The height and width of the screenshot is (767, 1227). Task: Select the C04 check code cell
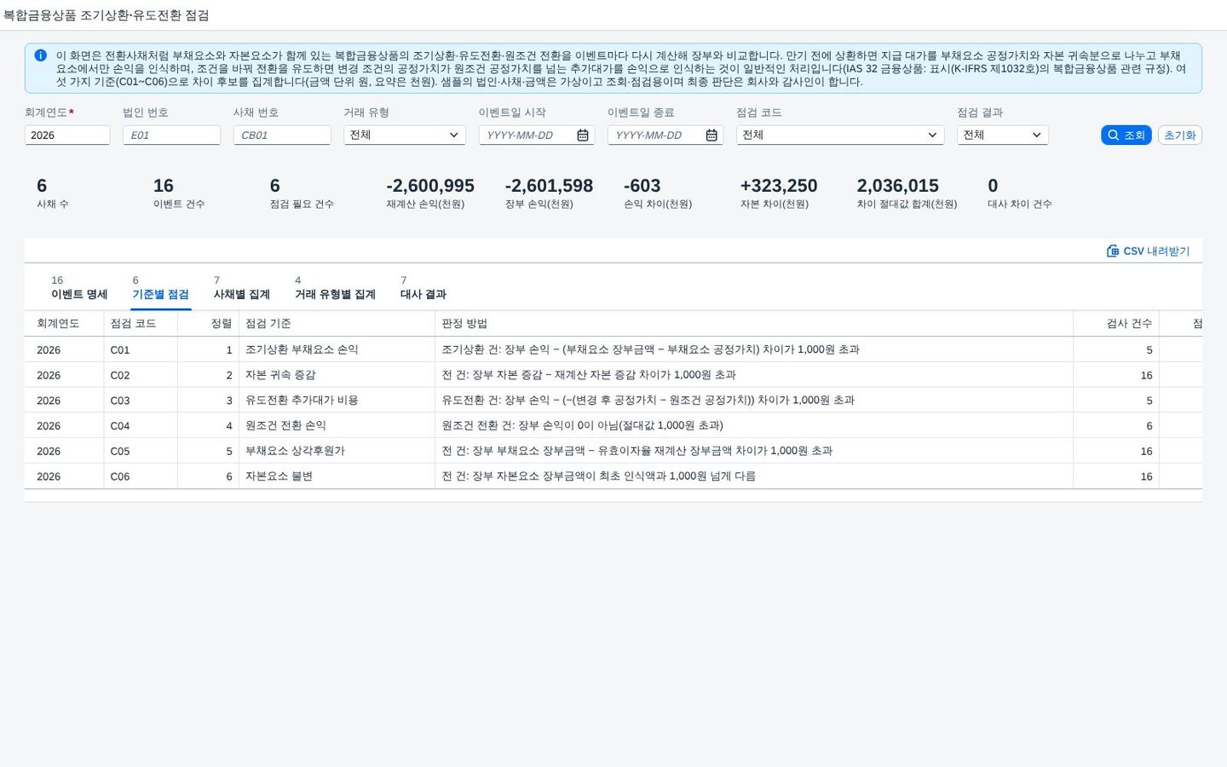[141, 426]
